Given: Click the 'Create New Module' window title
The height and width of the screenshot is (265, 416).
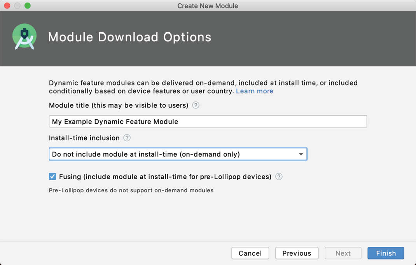Looking at the screenshot, I should point(208,6).
